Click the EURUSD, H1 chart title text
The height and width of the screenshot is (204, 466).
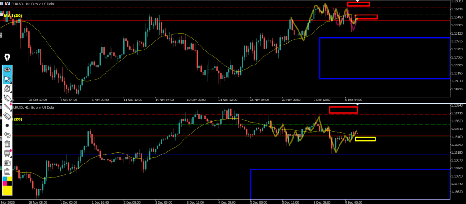tap(33, 107)
